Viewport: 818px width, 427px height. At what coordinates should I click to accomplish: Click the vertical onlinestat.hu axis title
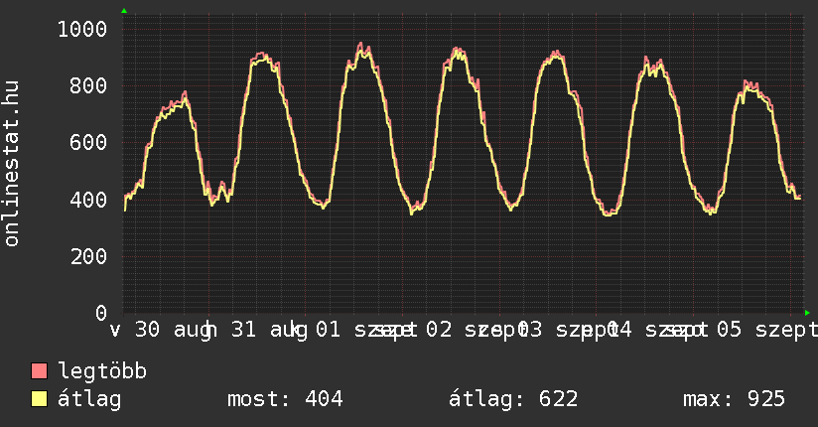11,164
